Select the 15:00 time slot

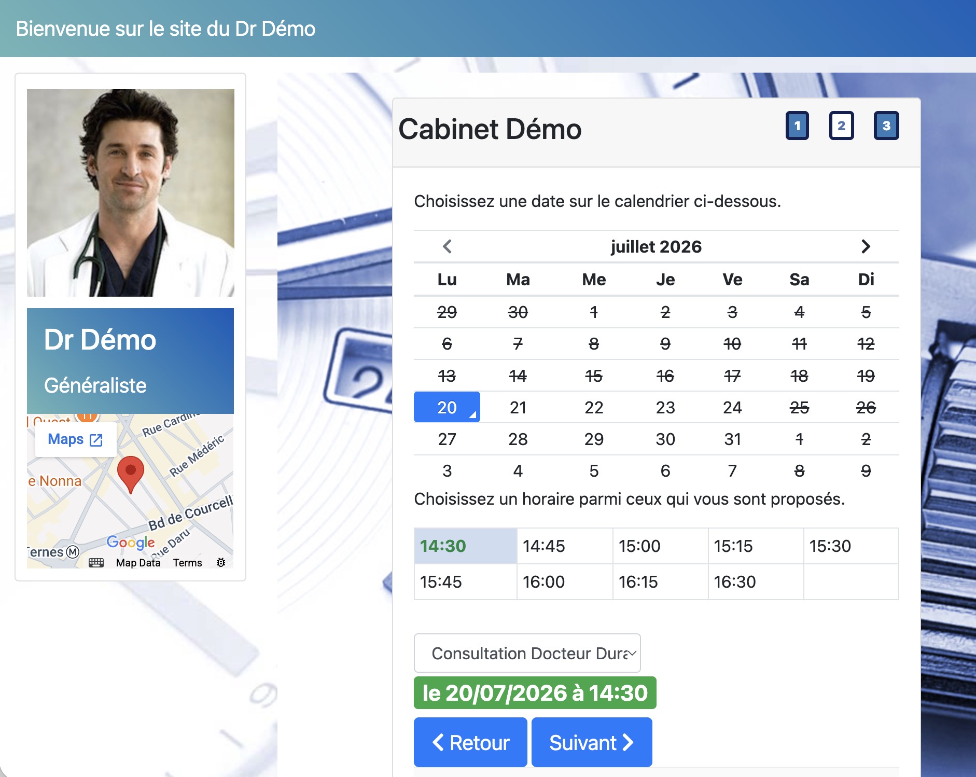[x=660, y=546]
